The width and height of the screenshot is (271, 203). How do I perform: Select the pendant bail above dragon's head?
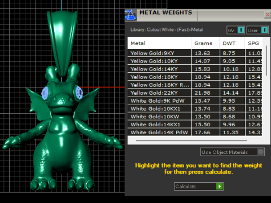point(63,43)
